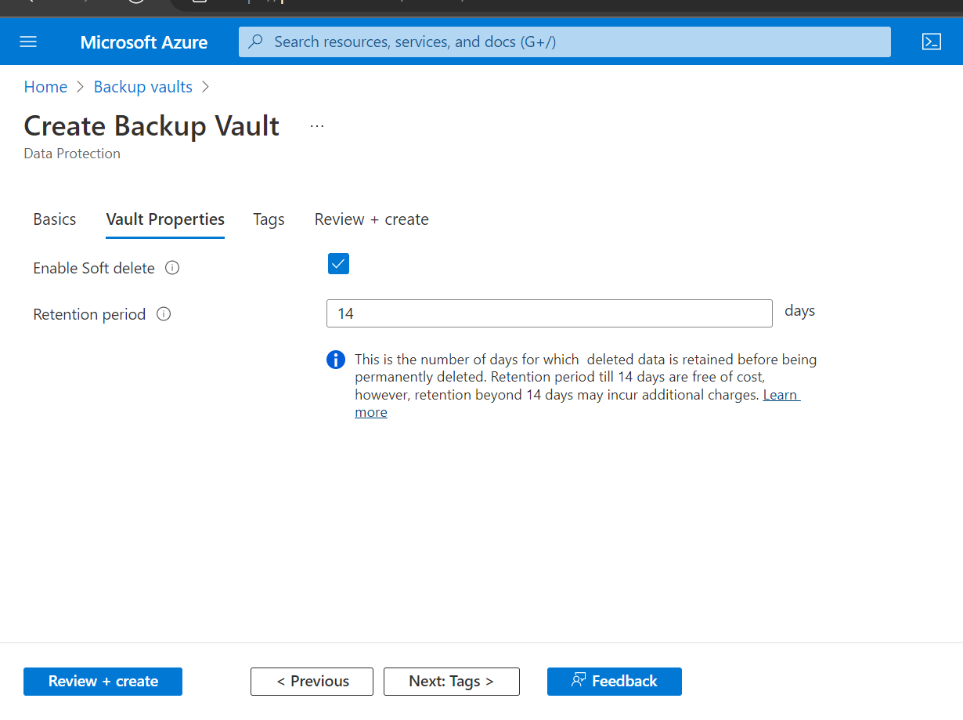Open the Azure portal hamburger menu

(28, 42)
